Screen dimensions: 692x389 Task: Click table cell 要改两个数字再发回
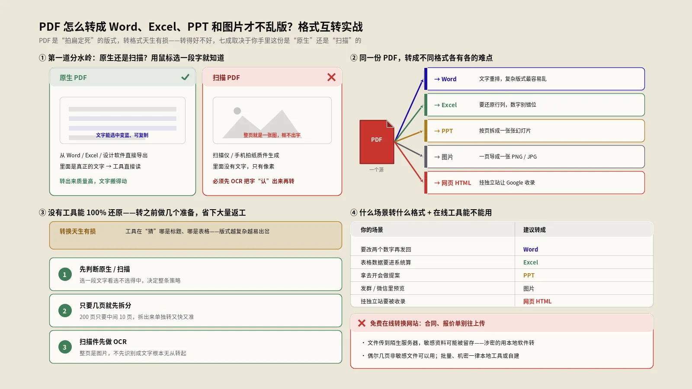tap(386, 249)
